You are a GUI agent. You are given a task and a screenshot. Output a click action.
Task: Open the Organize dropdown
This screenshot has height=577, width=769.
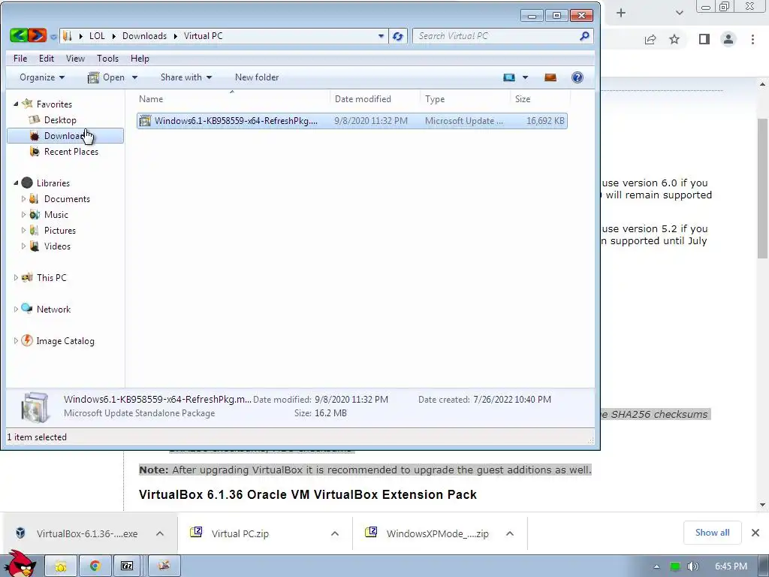click(x=42, y=77)
